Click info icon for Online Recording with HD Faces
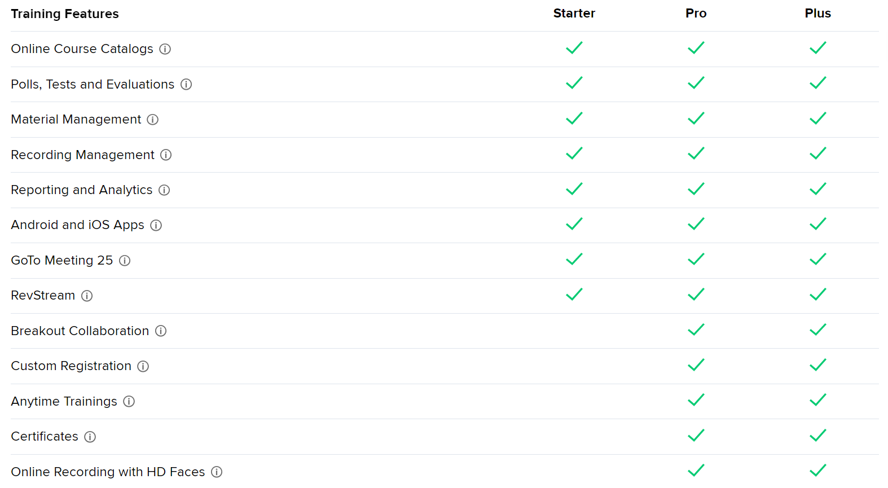This screenshot has width=888, height=488. [217, 472]
